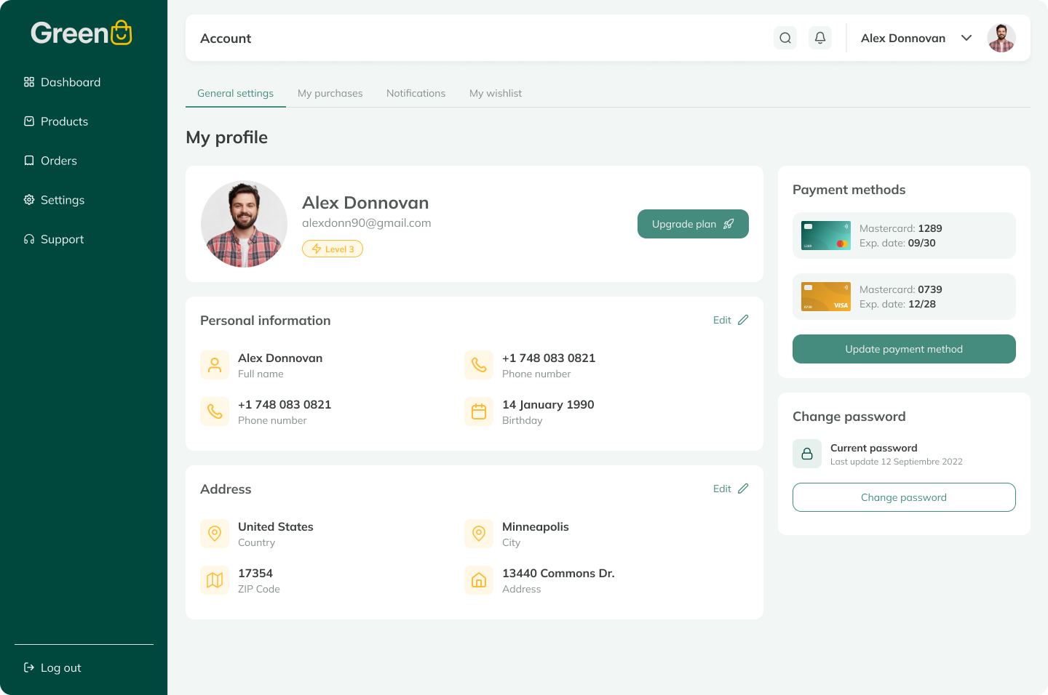Switch to the My purchases tab

click(330, 93)
